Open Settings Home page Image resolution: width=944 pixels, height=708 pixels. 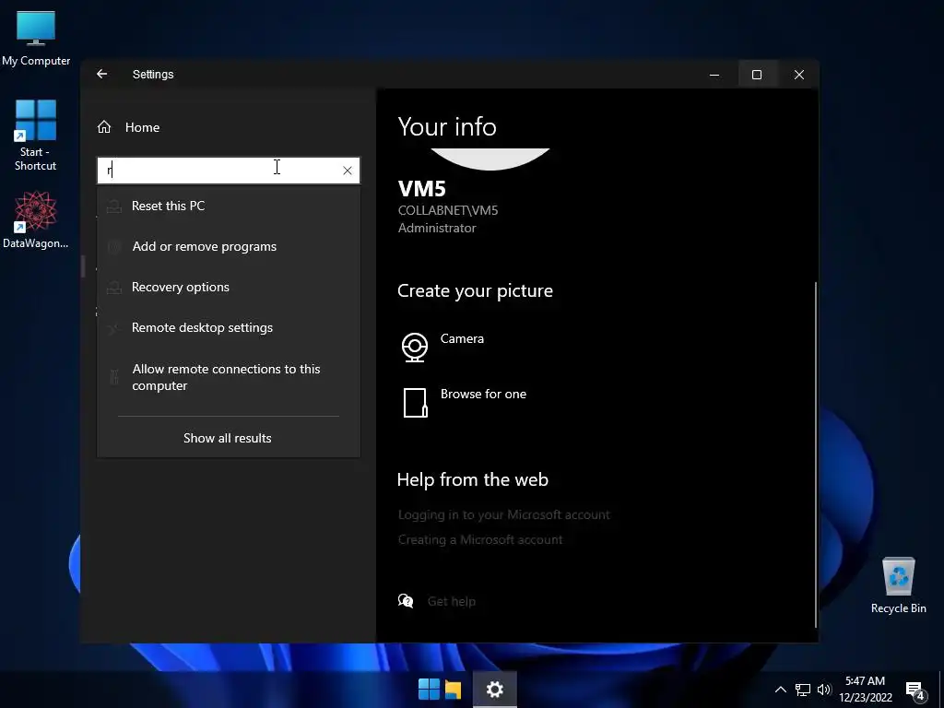128,127
